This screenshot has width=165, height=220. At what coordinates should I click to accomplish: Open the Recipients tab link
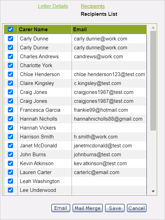[93, 6]
